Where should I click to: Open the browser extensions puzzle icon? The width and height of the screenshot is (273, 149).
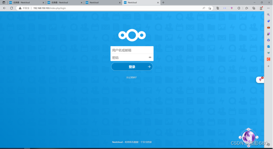[239, 8]
